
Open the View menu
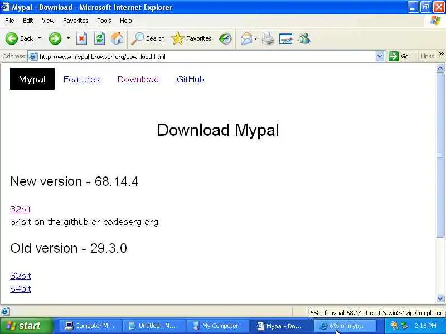coord(48,21)
